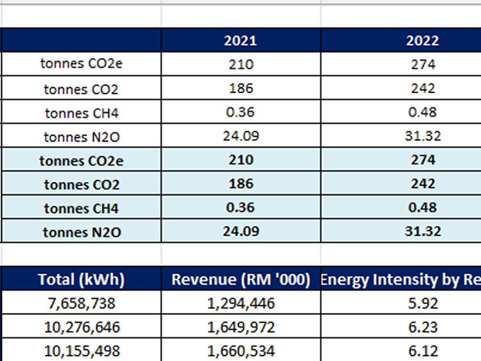The image size is (481, 361).
Task: Select the 10,155,498 kWh cell
Action: (x=81, y=350)
